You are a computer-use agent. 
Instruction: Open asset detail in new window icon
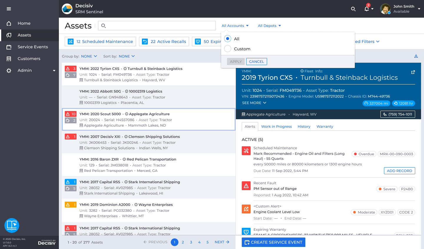click(x=413, y=72)
